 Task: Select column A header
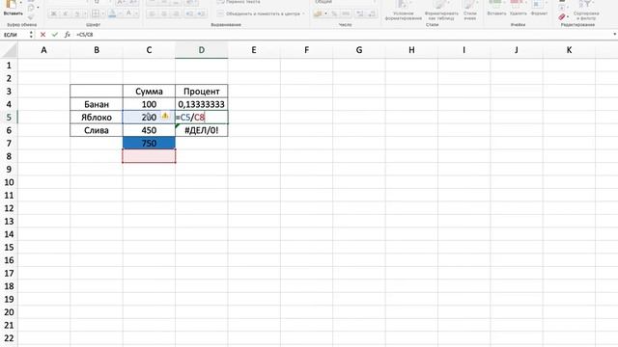tap(43, 50)
